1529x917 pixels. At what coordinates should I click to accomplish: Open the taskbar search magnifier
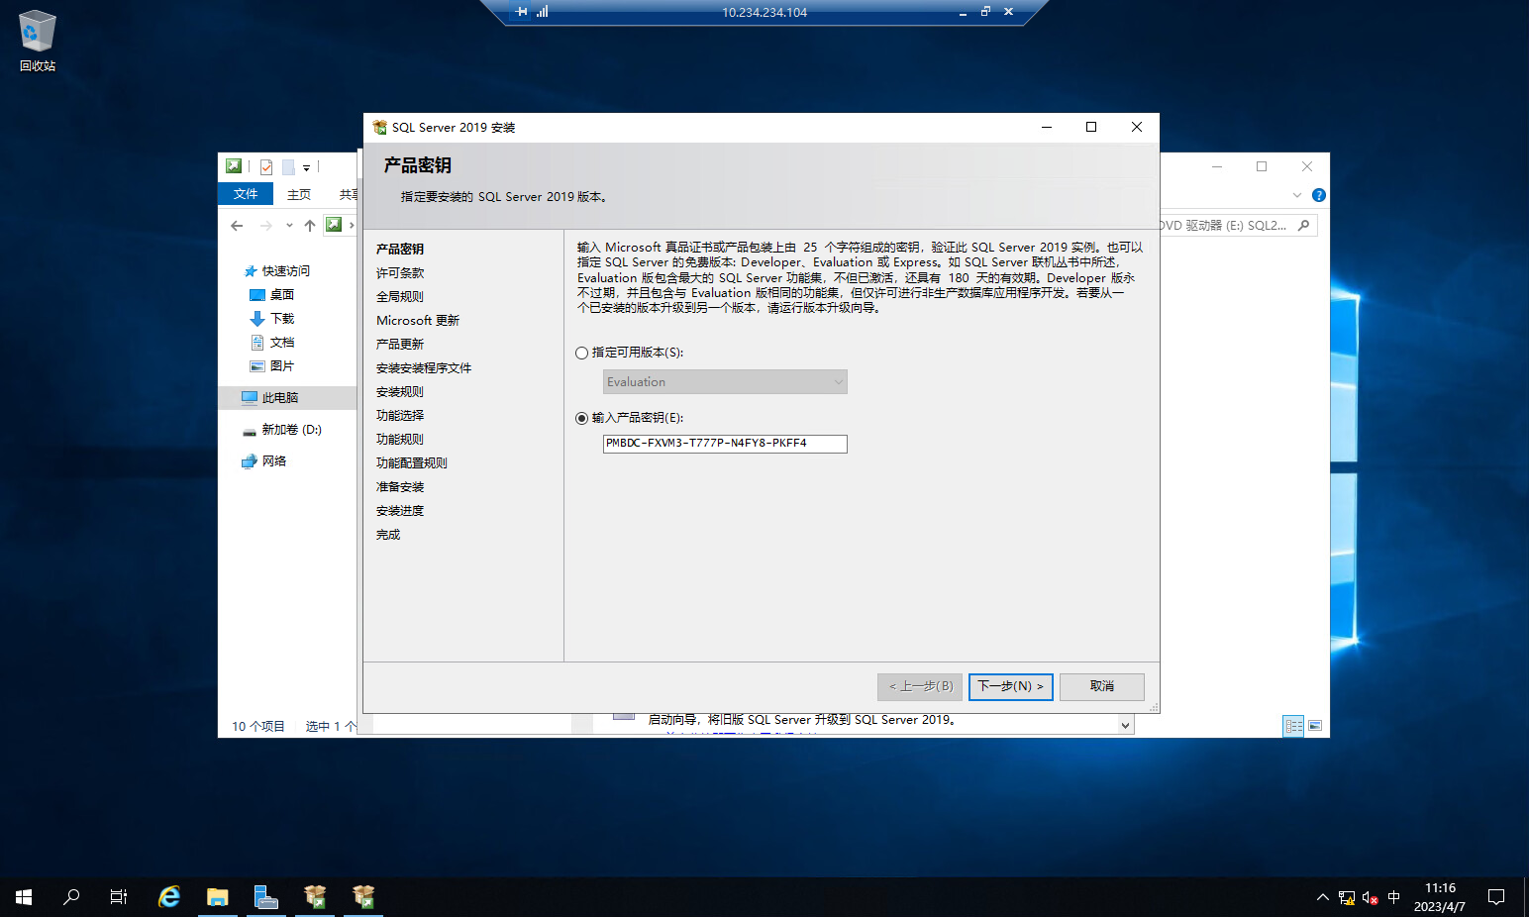tap(71, 896)
